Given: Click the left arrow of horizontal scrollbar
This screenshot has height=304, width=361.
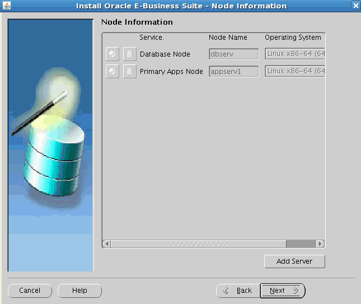Looking at the screenshot, I should 107,244.
